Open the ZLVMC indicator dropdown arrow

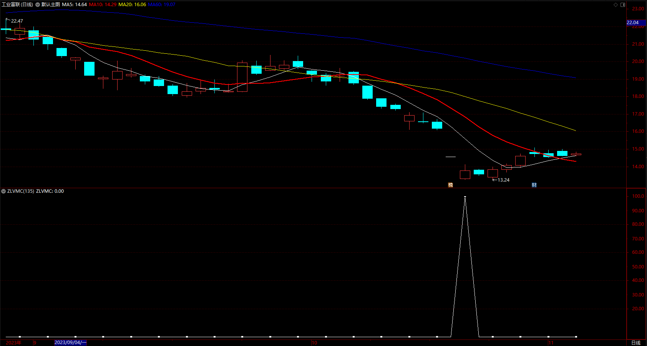3,191
